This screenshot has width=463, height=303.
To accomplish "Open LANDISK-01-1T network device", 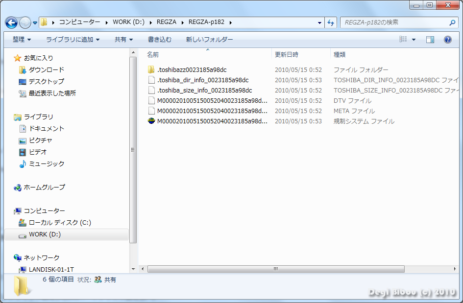I will 51,269.
